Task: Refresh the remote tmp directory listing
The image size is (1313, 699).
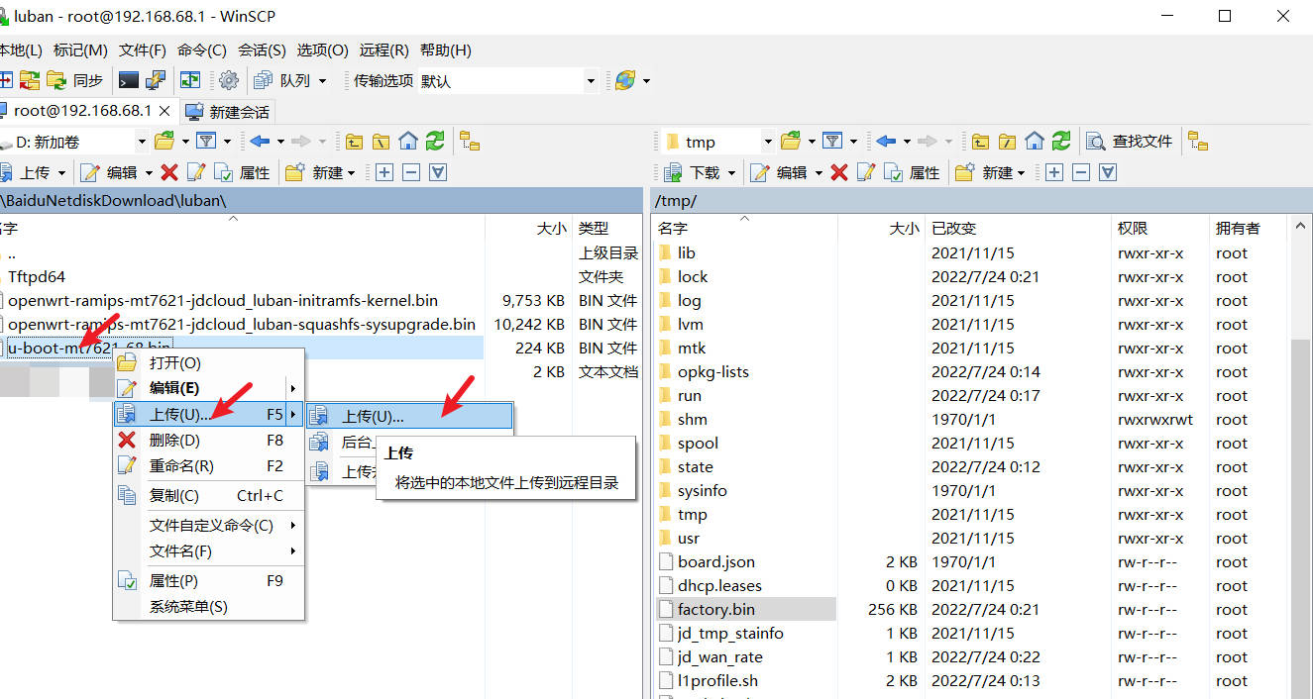Action: click(1061, 142)
